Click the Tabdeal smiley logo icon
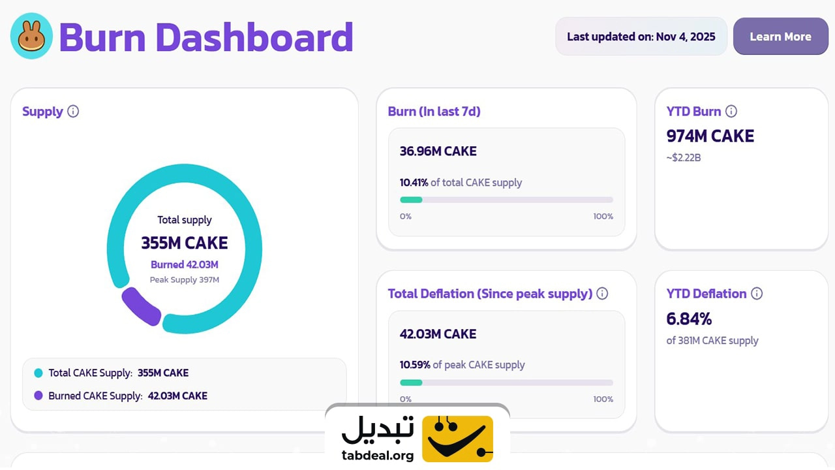Screen dimensions: 835x470 point(457,438)
